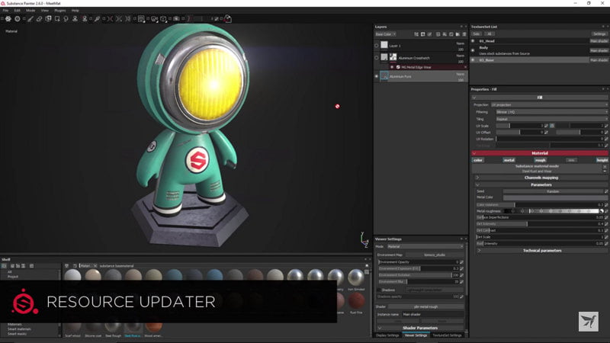This screenshot has height=343, width=610.
Task: Click the red-accented stamp icon in toolbar
Action: [85, 18]
